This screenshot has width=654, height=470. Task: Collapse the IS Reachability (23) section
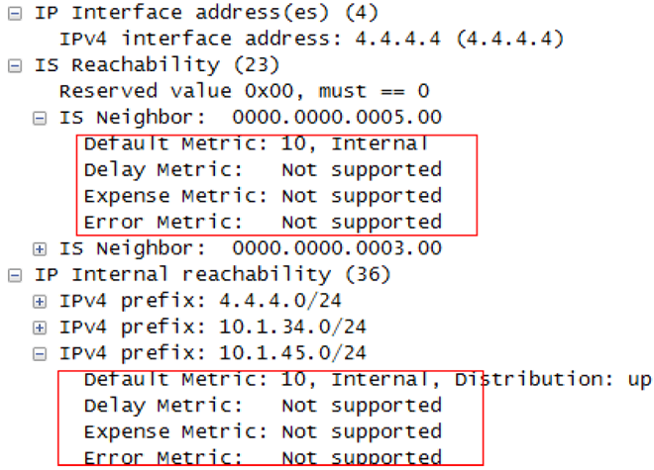tap(13, 65)
